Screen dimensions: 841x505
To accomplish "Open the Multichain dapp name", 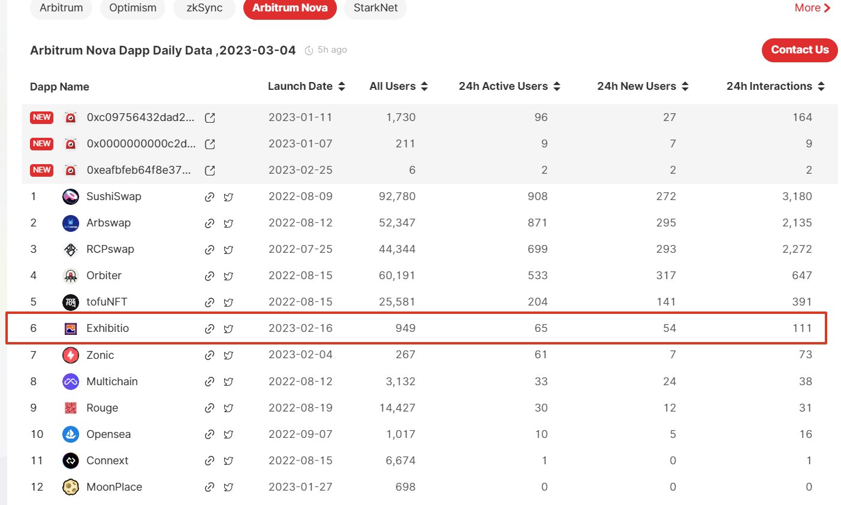I will coord(112,382).
